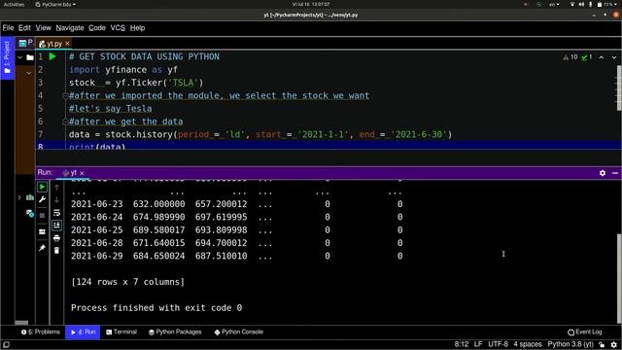Open the VCS menu
The width and height of the screenshot is (622, 350).
click(x=118, y=28)
